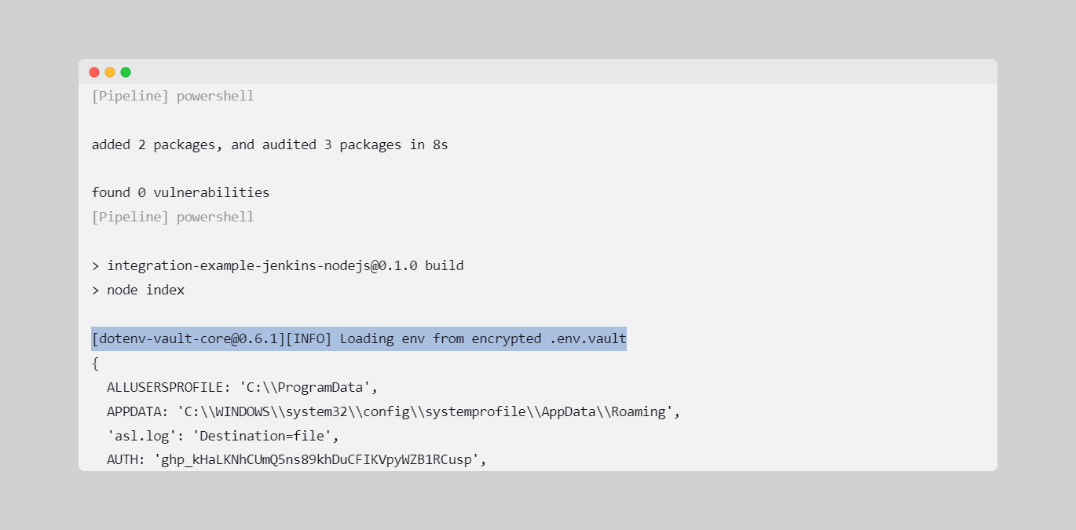
Task: Click the 'added 2 packages' output line
Action: click(269, 145)
